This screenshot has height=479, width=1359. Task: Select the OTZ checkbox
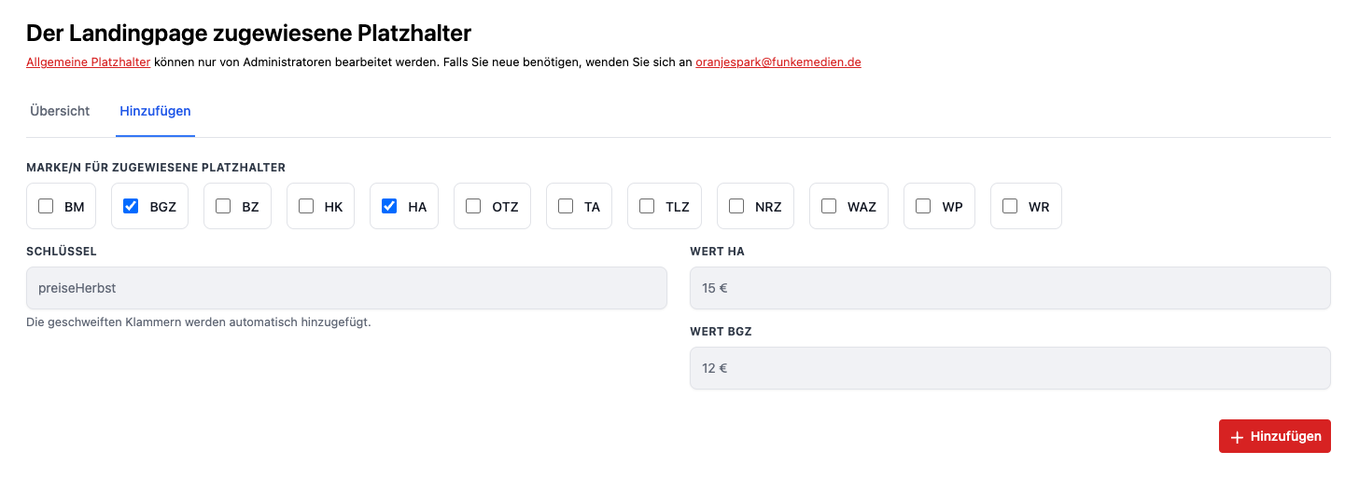click(473, 206)
